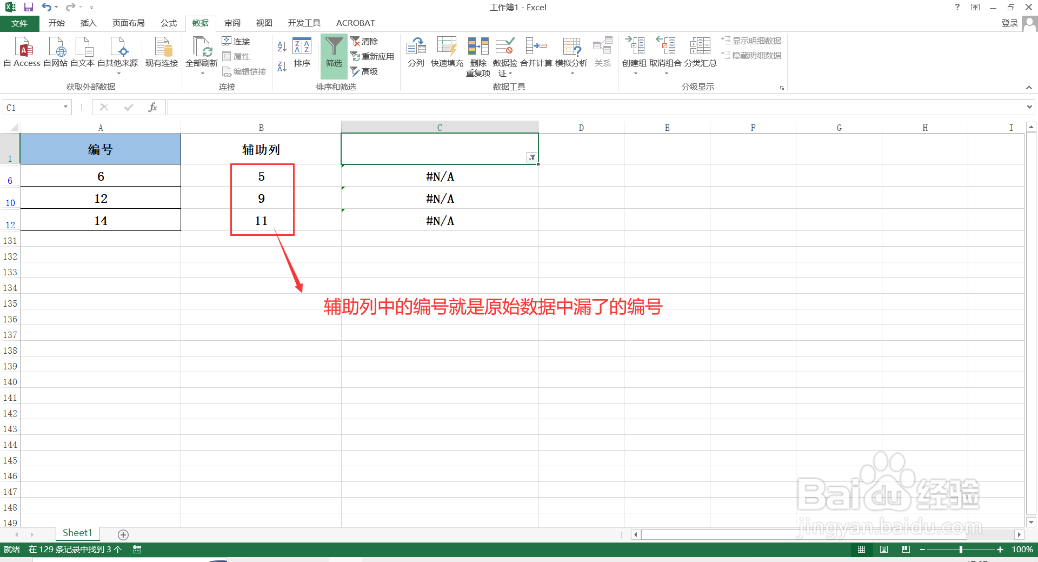Open the Name Box dropdown arrow
The height and width of the screenshot is (562, 1038).
[65, 107]
